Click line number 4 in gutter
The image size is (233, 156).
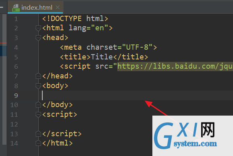(16, 48)
